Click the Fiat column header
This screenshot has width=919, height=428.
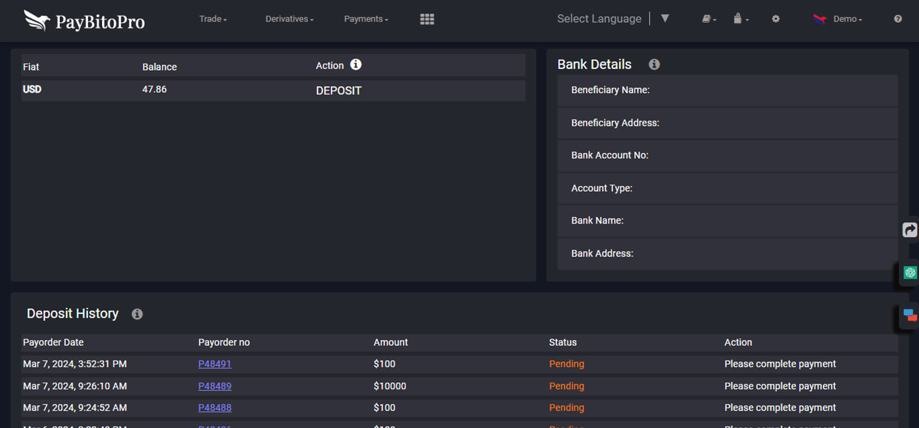pos(31,67)
